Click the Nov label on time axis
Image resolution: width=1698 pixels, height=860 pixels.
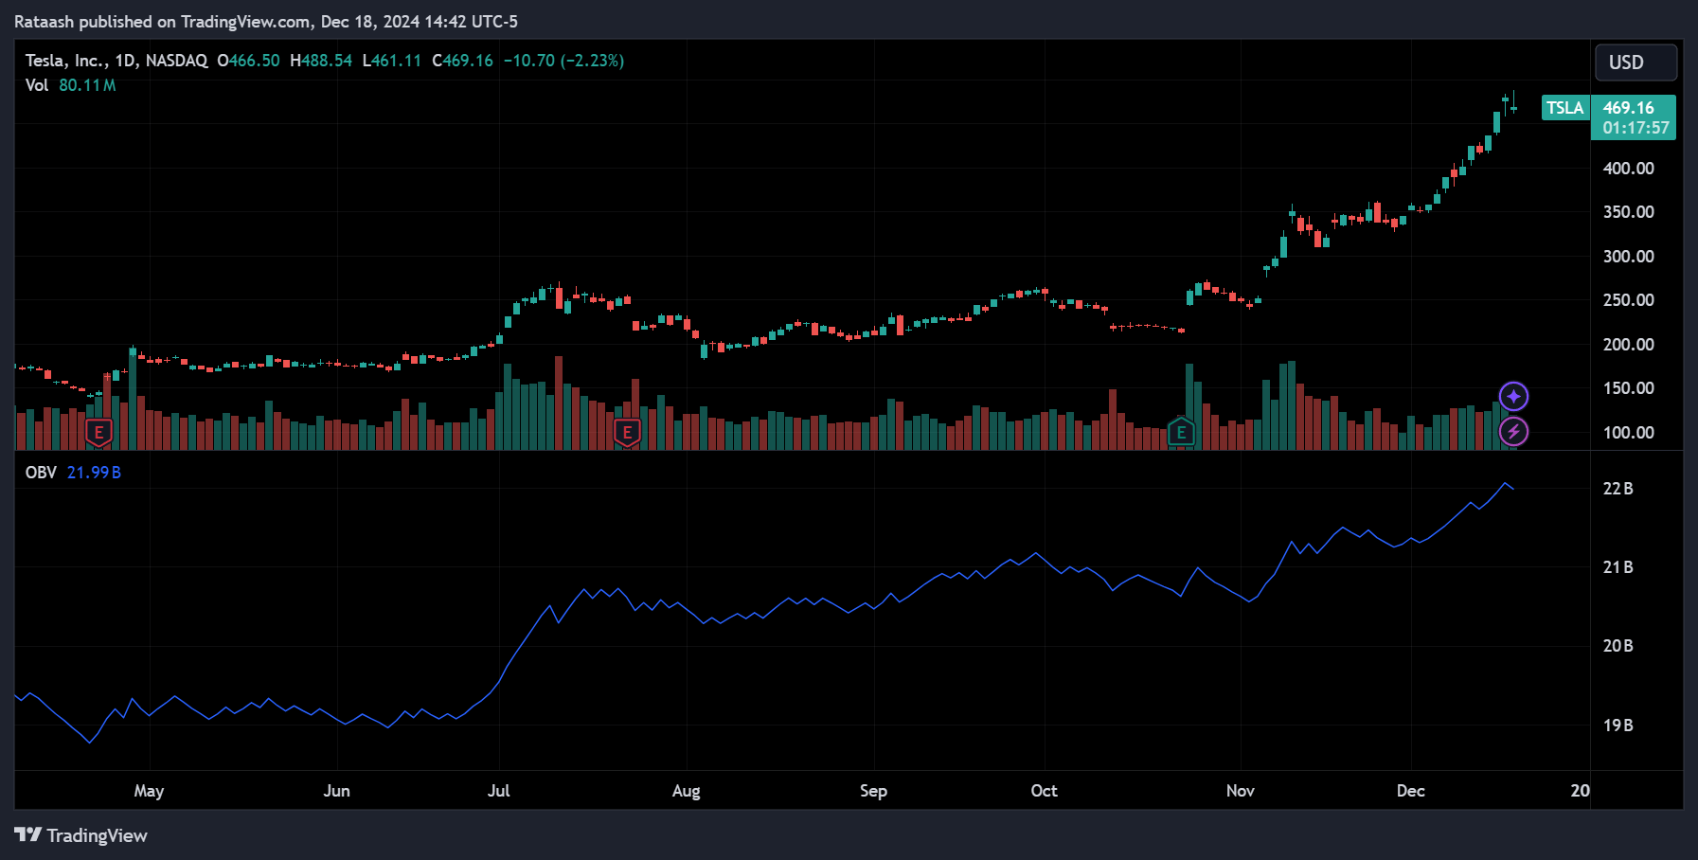click(1240, 791)
